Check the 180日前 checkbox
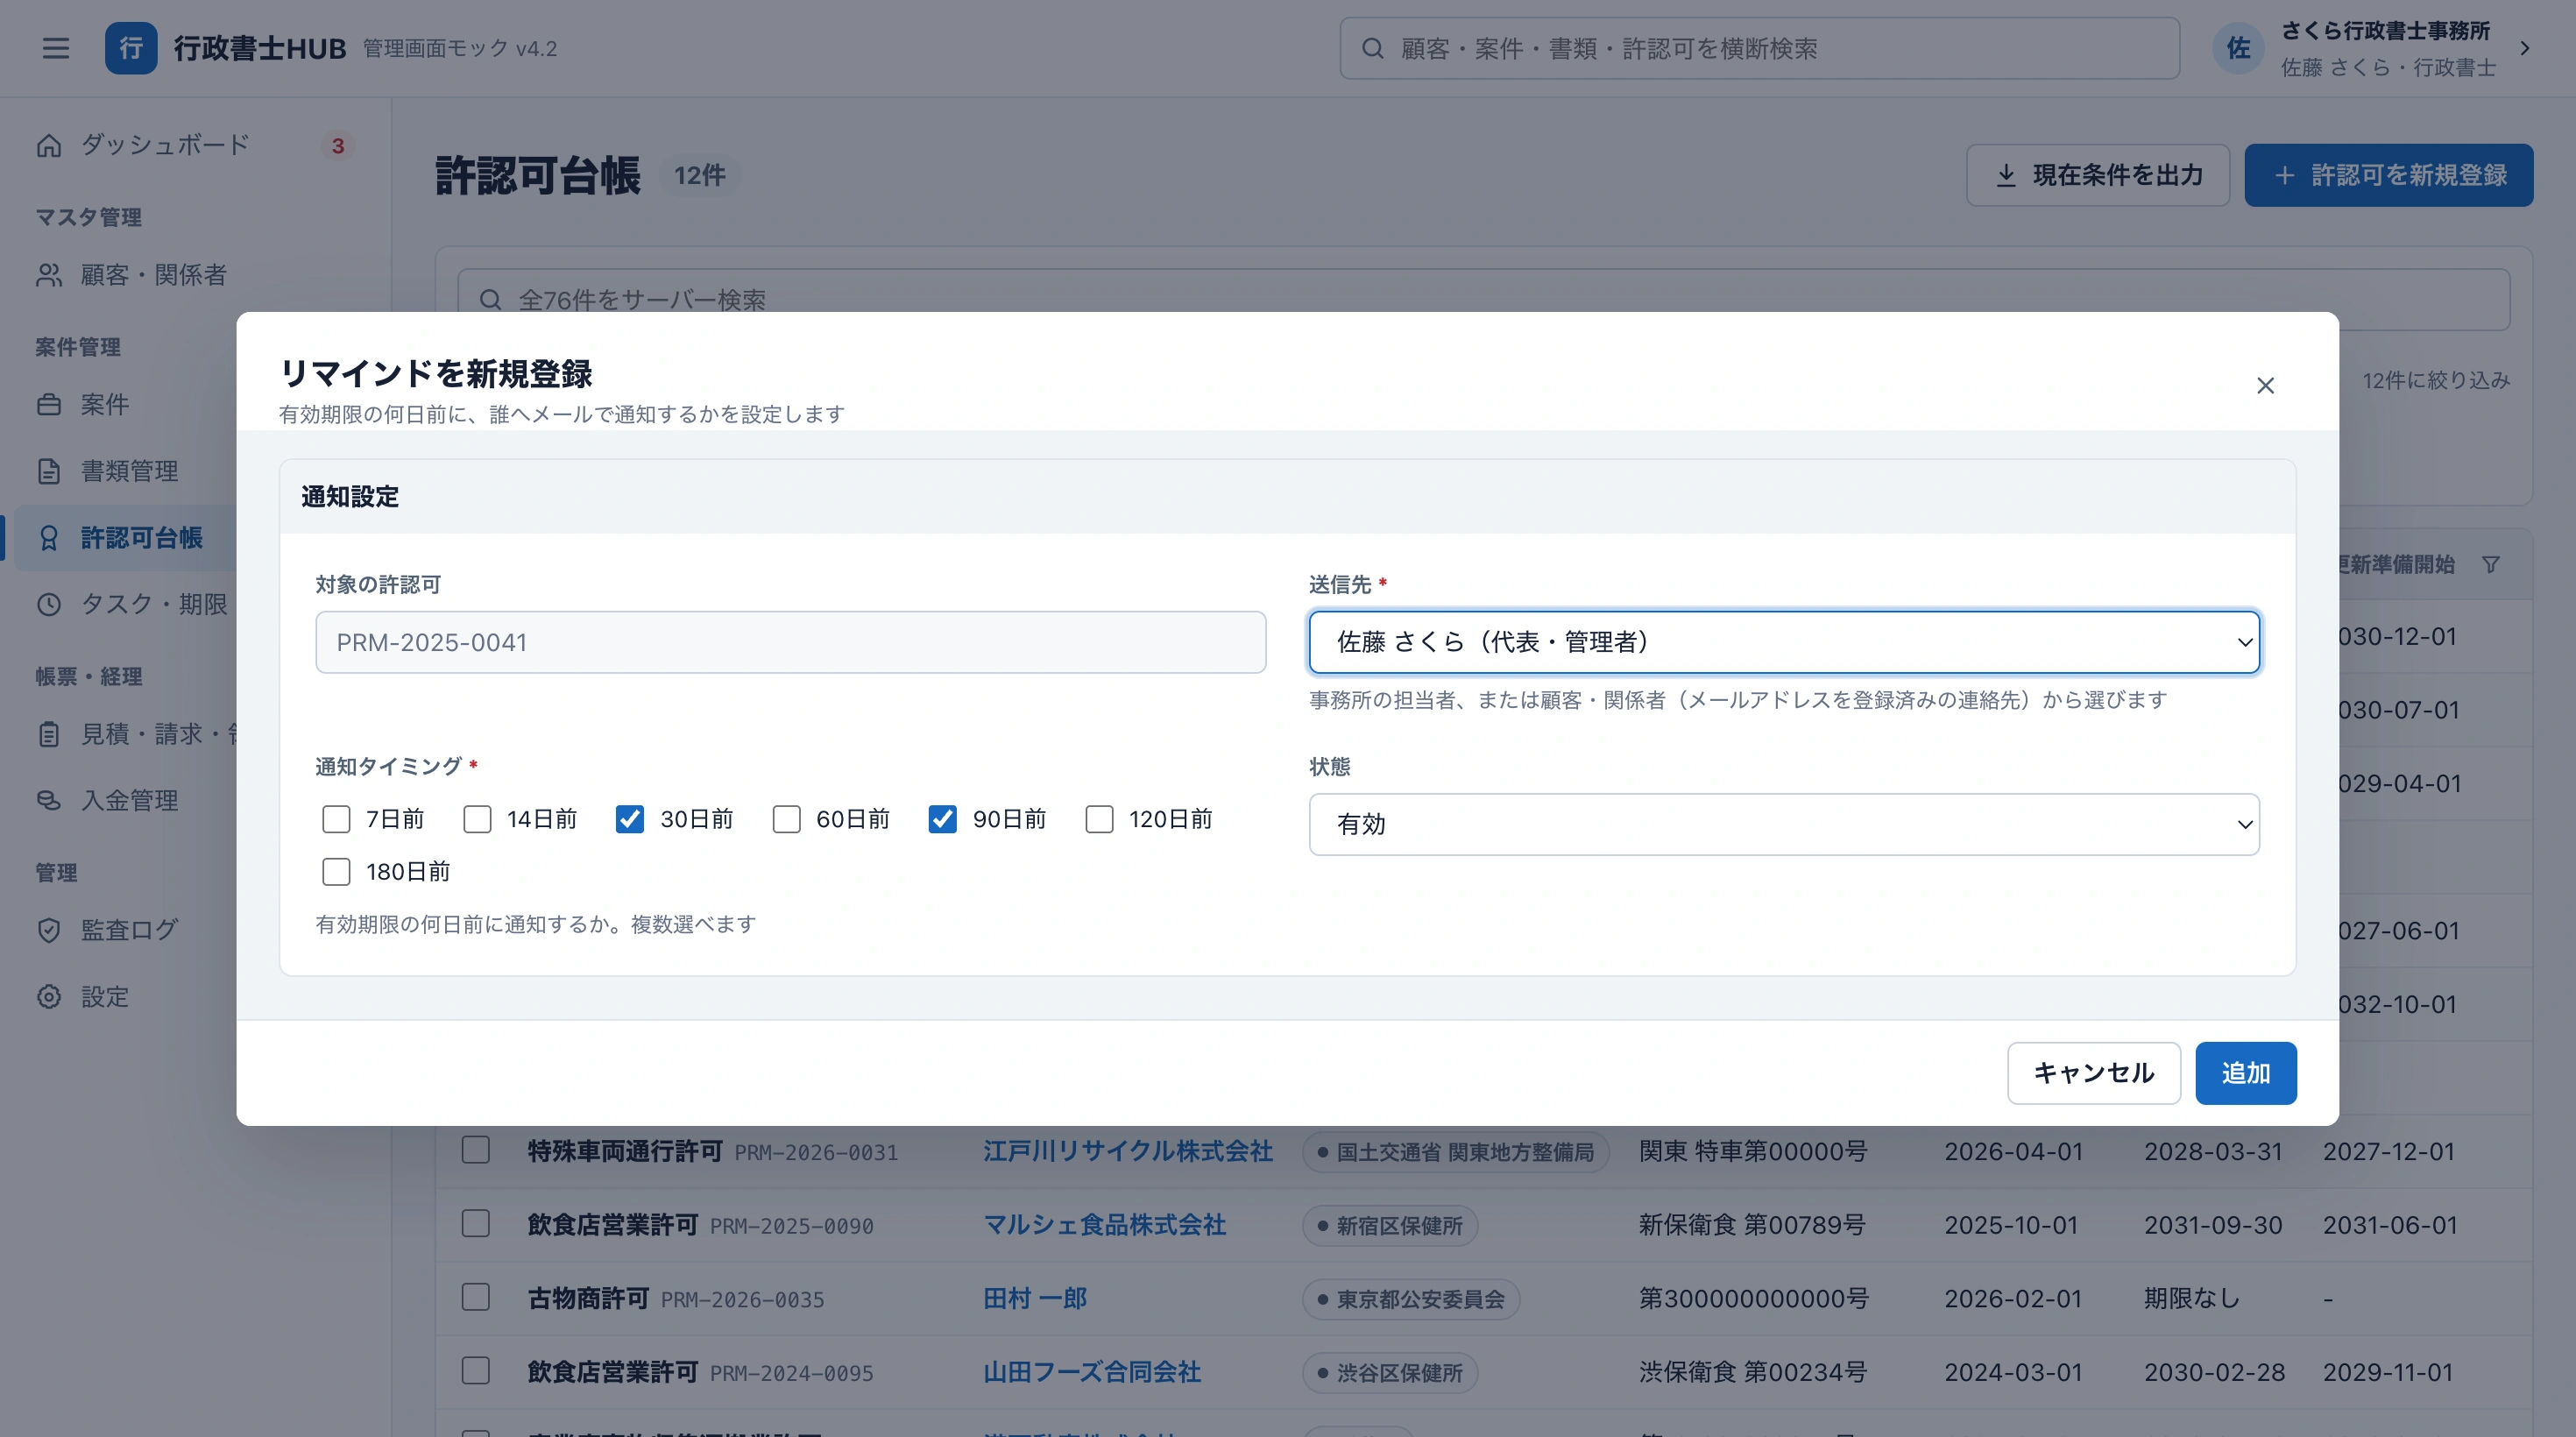The width and height of the screenshot is (2576, 1437). point(336,872)
